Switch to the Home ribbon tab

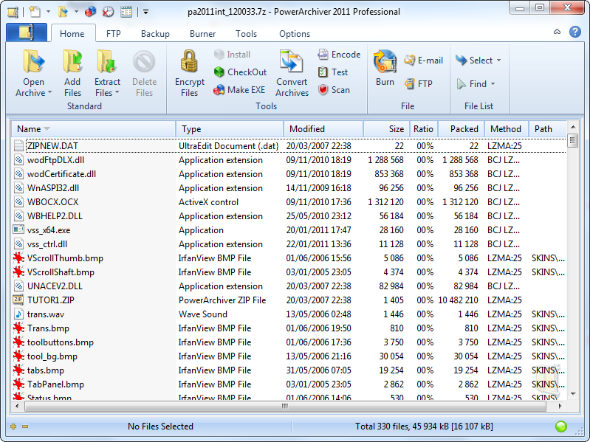[72, 34]
